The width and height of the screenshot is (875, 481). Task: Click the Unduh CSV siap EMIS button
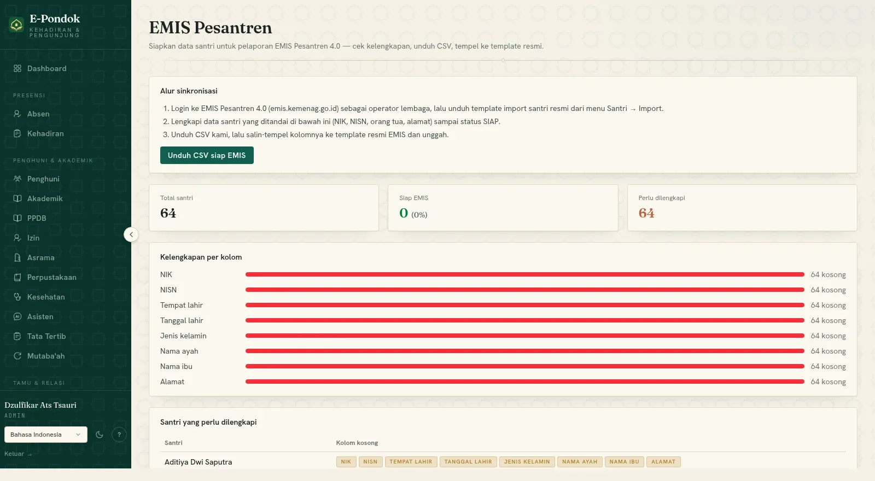click(x=207, y=155)
